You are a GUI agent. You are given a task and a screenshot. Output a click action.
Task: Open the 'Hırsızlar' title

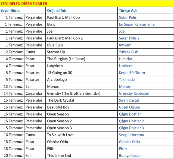pos(126,59)
